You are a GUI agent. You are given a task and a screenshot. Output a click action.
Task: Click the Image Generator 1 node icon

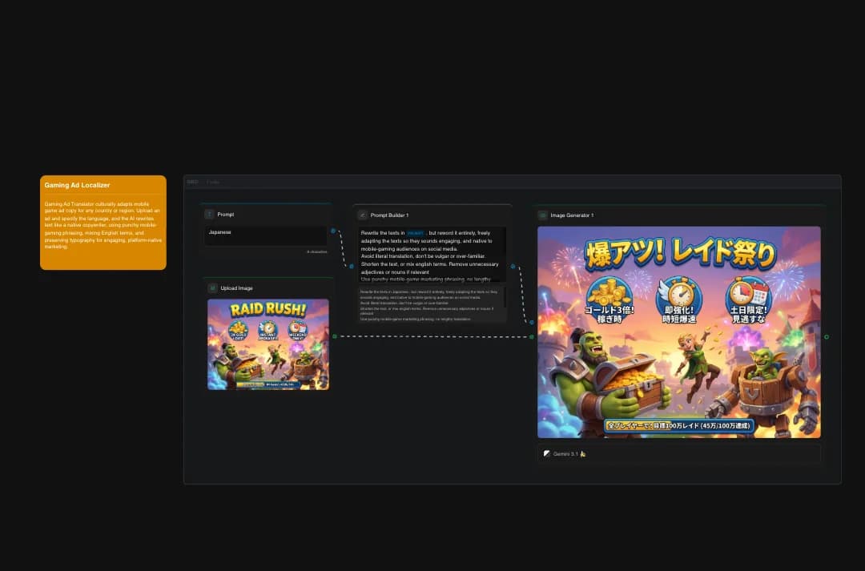click(x=541, y=215)
